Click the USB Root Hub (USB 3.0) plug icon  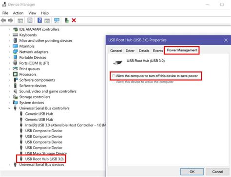tap(21, 159)
